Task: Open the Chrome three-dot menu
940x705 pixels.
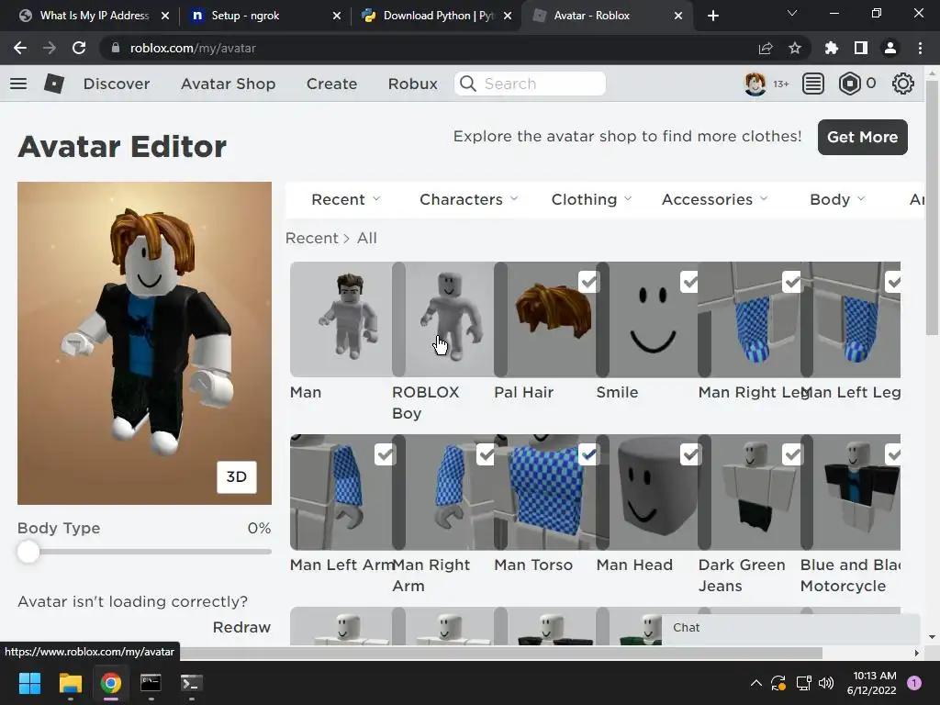Action: coord(920,48)
